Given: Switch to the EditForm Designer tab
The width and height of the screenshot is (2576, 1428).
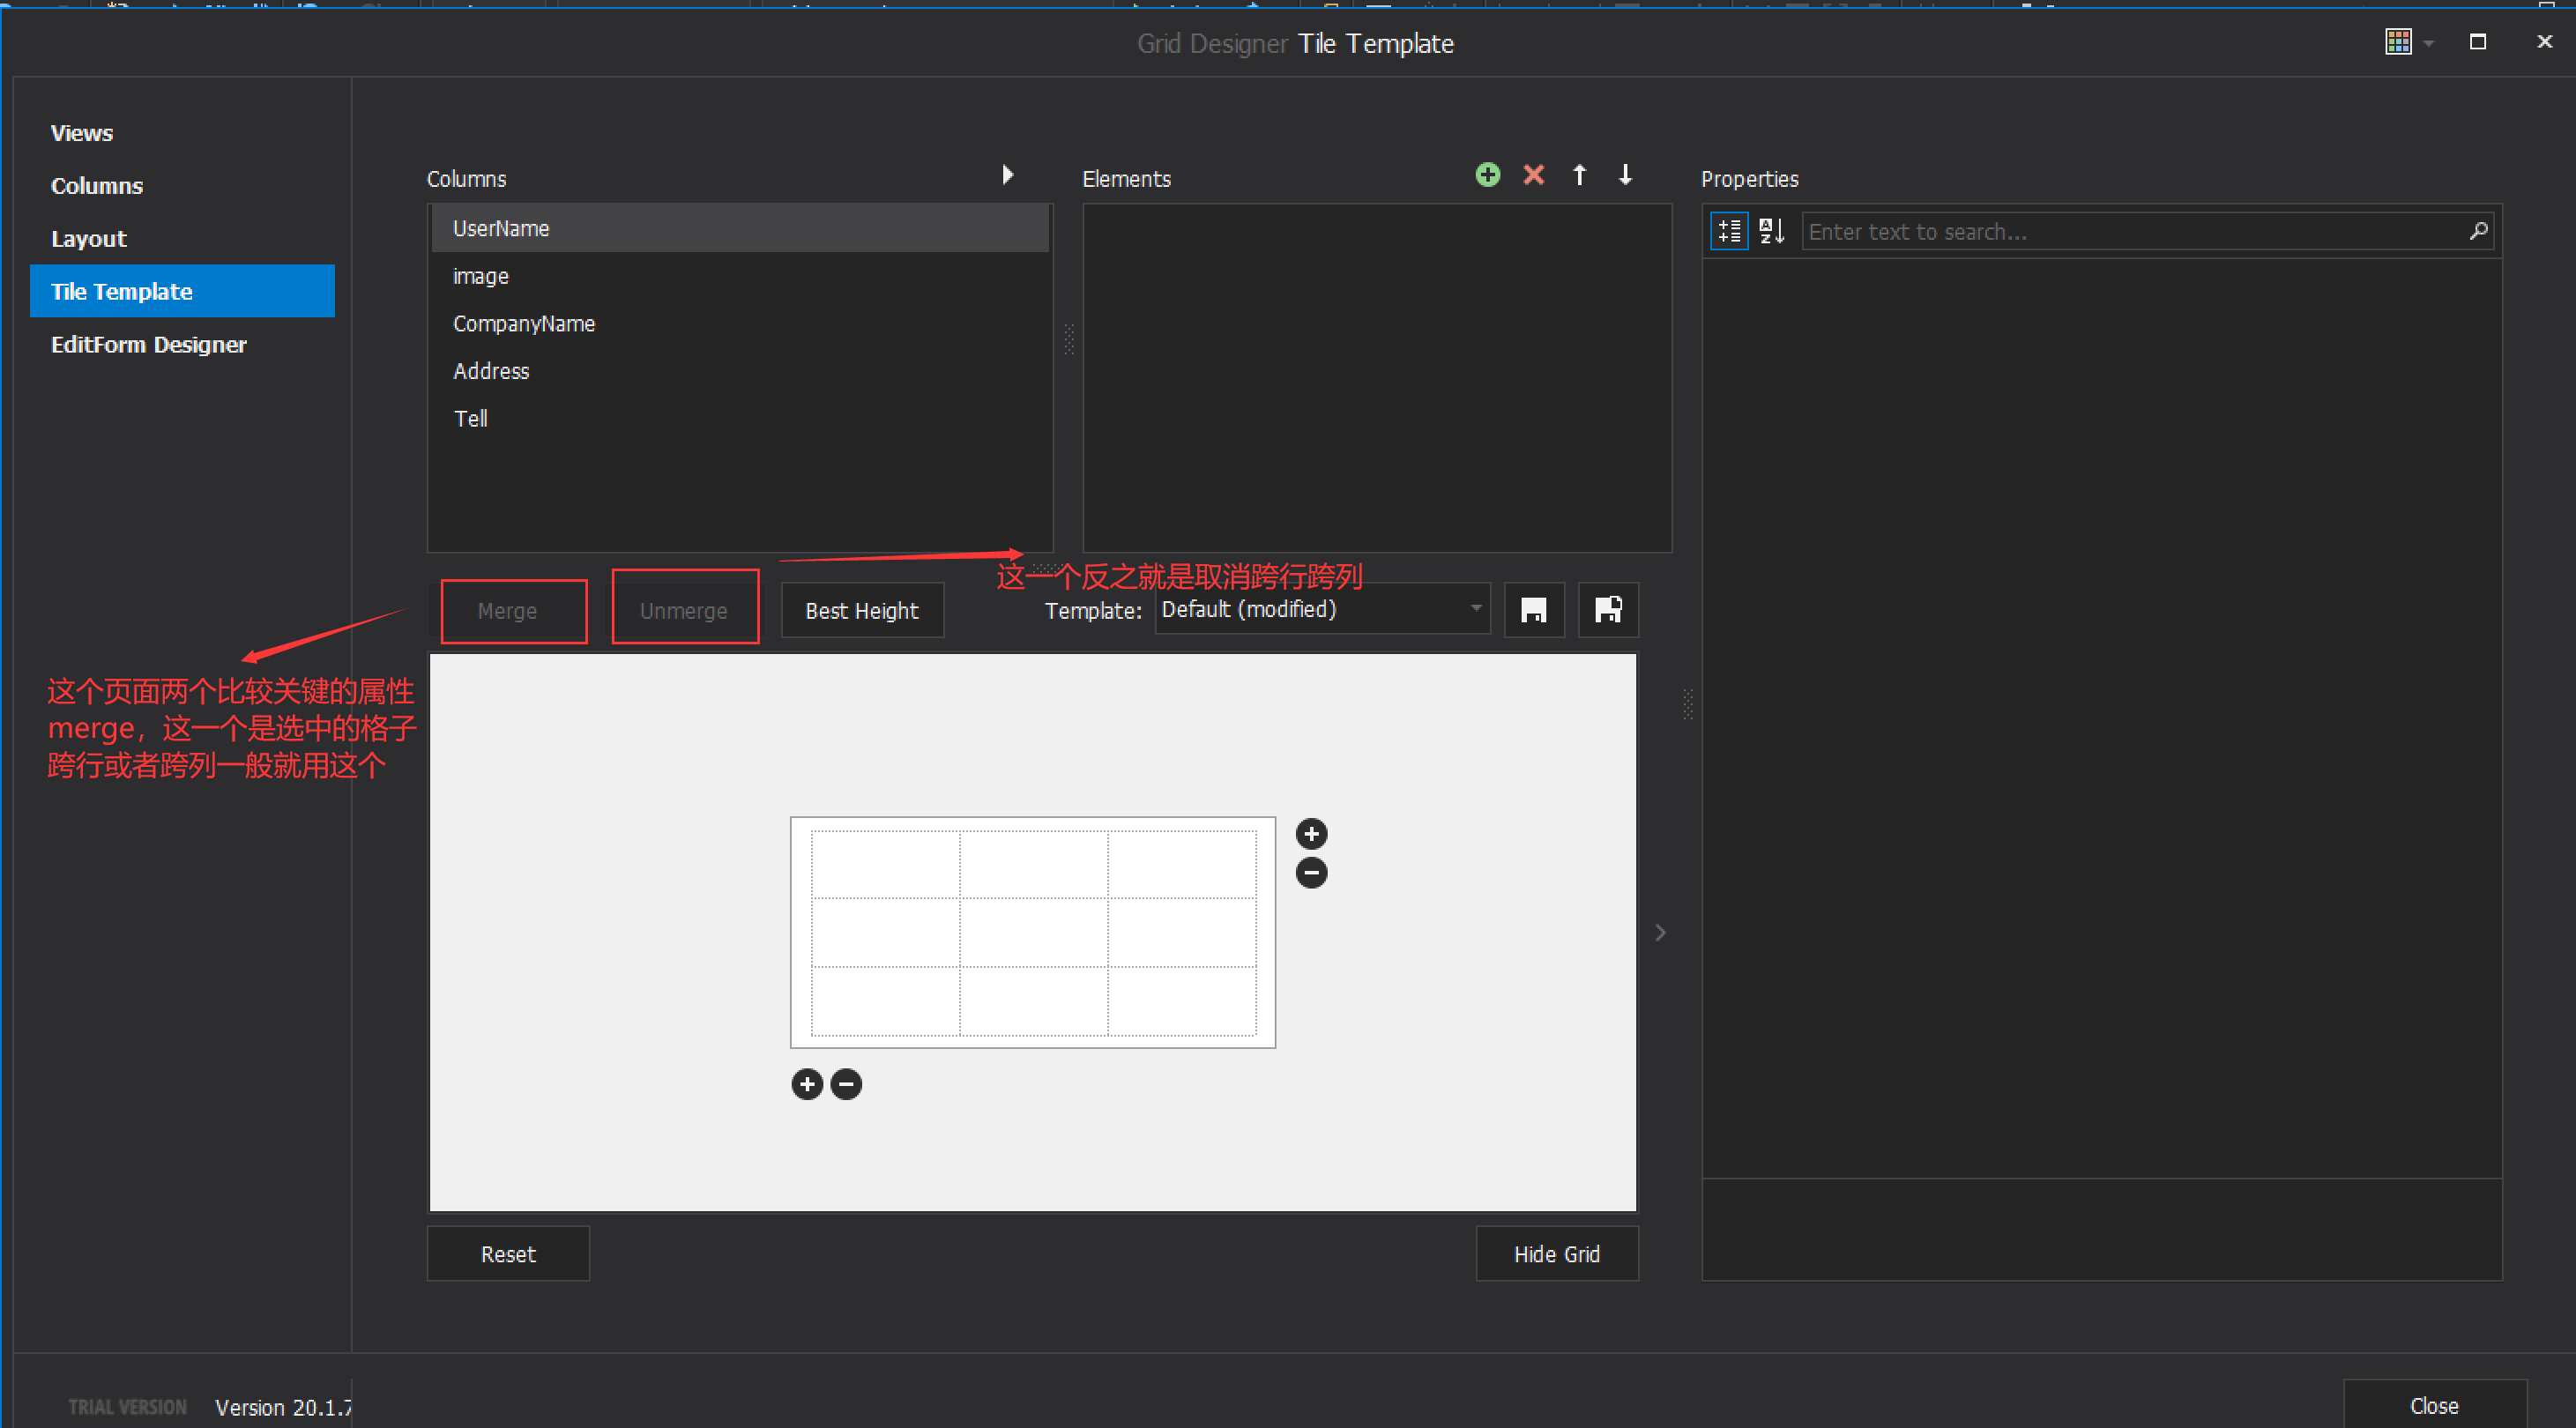Looking at the screenshot, I should 148,344.
